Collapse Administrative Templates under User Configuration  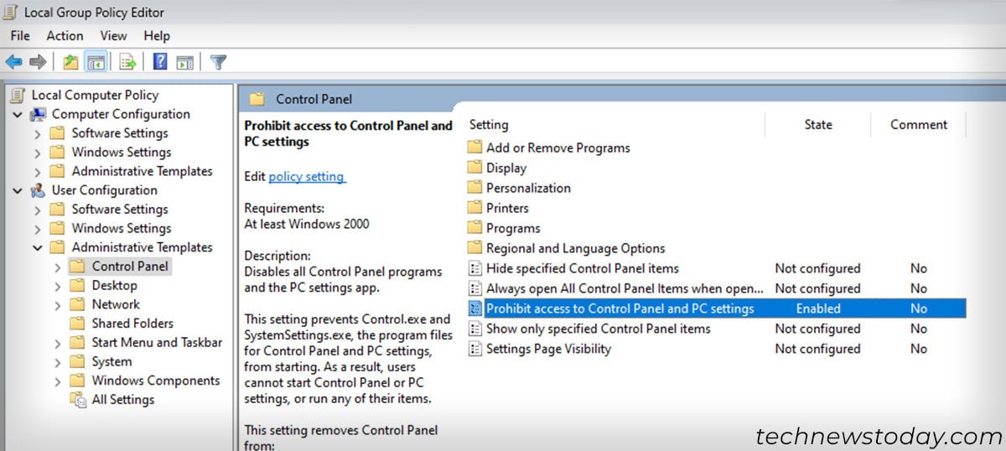(37, 247)
